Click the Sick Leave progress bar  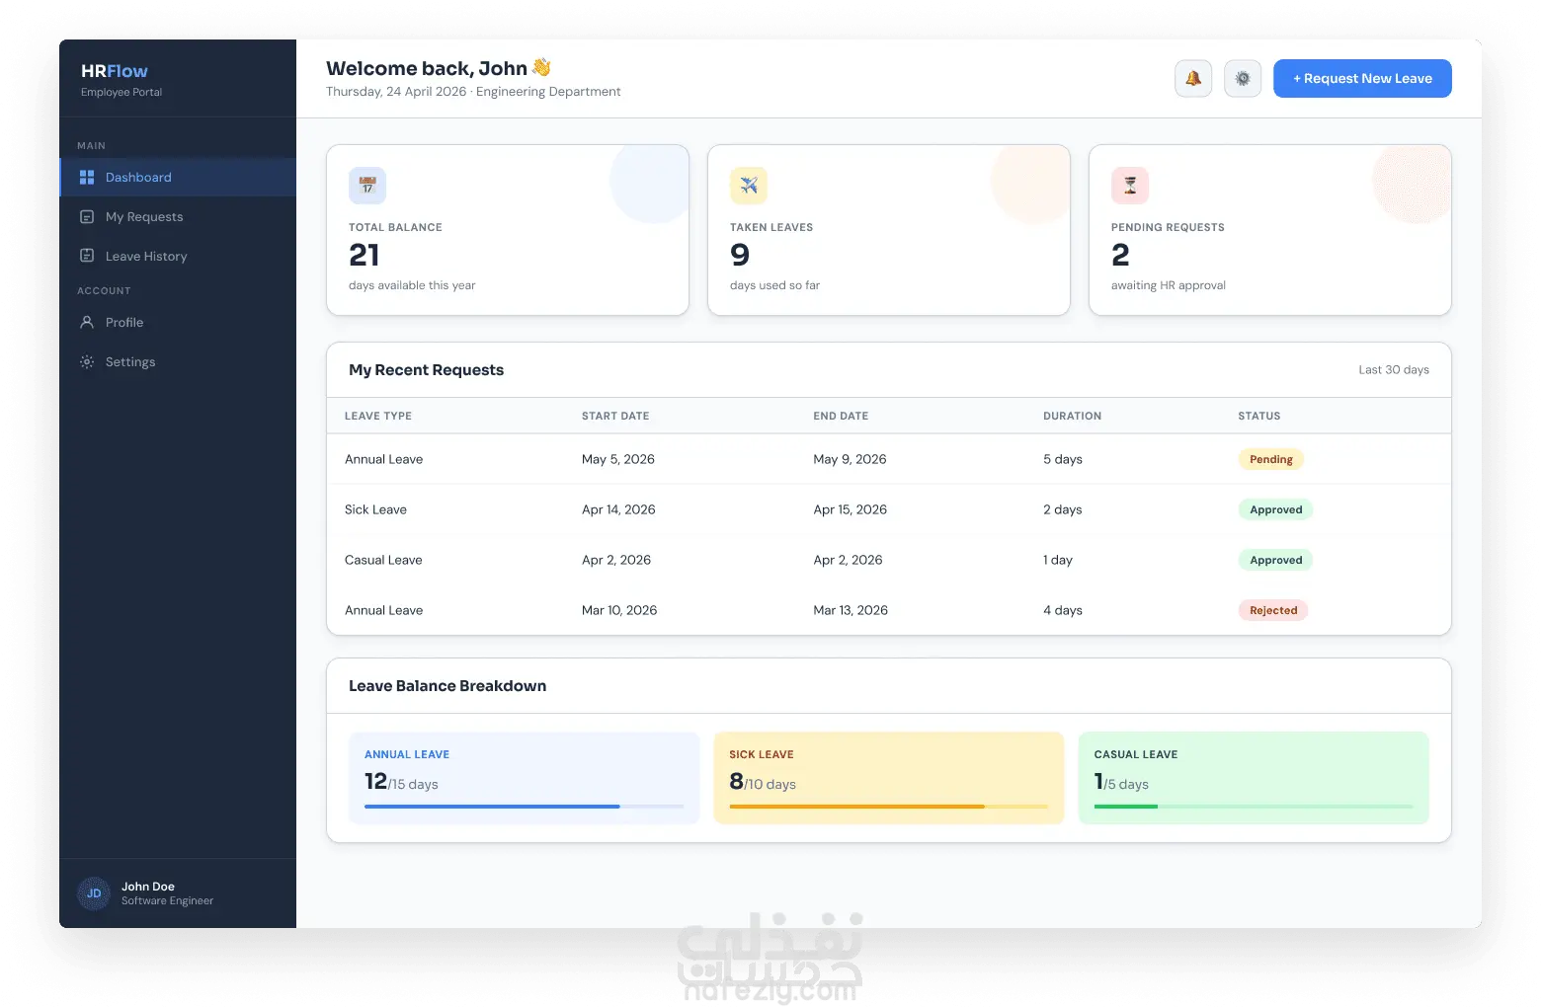889,807
